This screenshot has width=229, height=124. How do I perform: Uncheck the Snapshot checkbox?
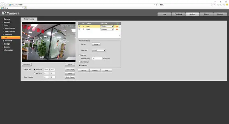point(80,65)
